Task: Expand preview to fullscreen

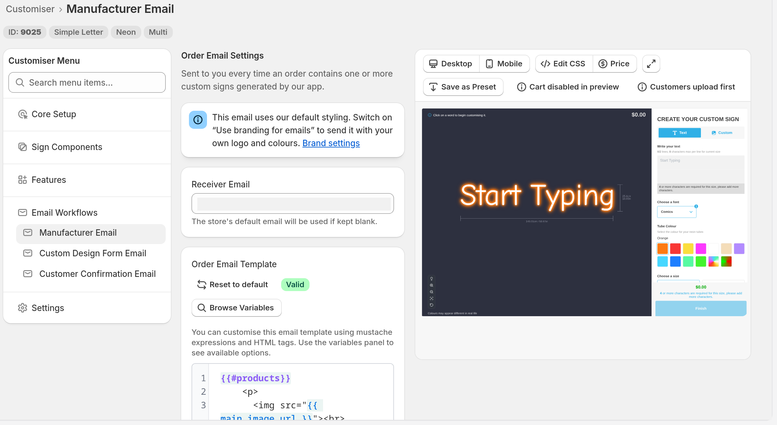Action: click(651, 64)
